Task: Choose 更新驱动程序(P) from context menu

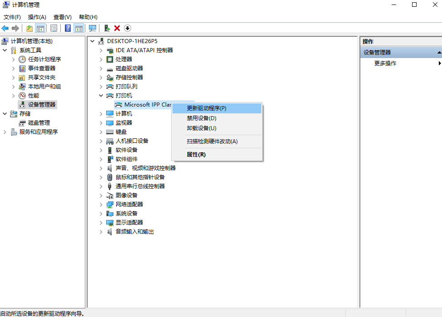Action: 217,108
